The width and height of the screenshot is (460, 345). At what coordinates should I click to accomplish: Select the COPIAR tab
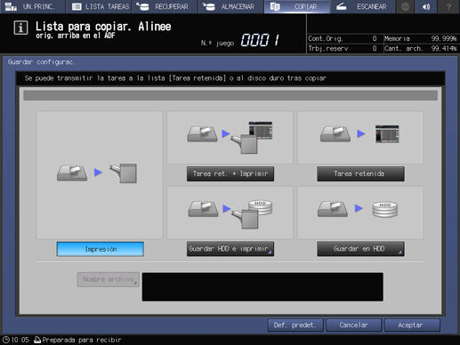tap(297, 6)
